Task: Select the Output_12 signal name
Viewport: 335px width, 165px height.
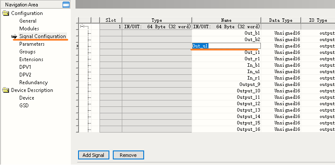Action: click(x=248, y=104)
